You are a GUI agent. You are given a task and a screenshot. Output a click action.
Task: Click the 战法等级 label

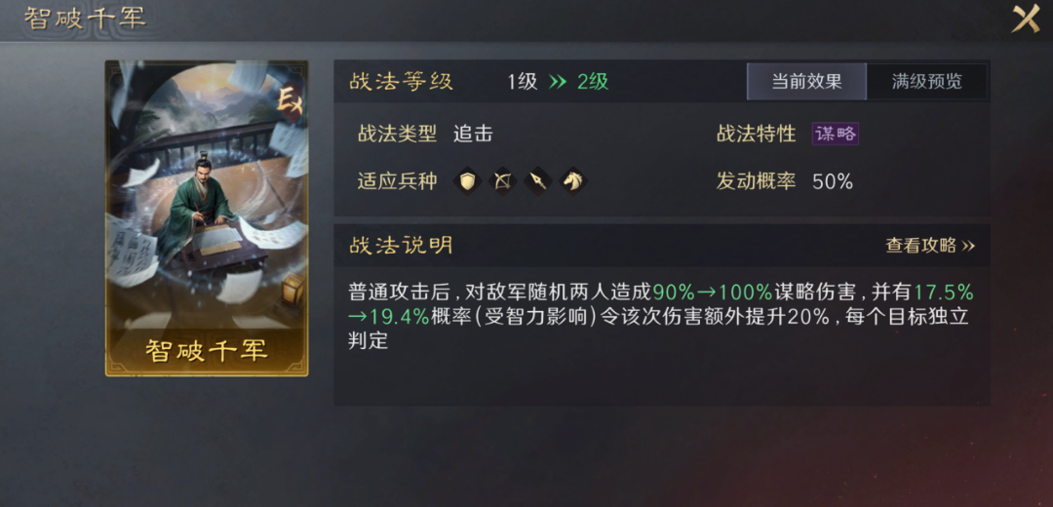pyautogui.click(x=401, y=82)
